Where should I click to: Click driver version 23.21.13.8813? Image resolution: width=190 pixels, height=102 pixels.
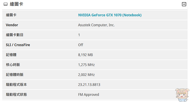[89, 85]
